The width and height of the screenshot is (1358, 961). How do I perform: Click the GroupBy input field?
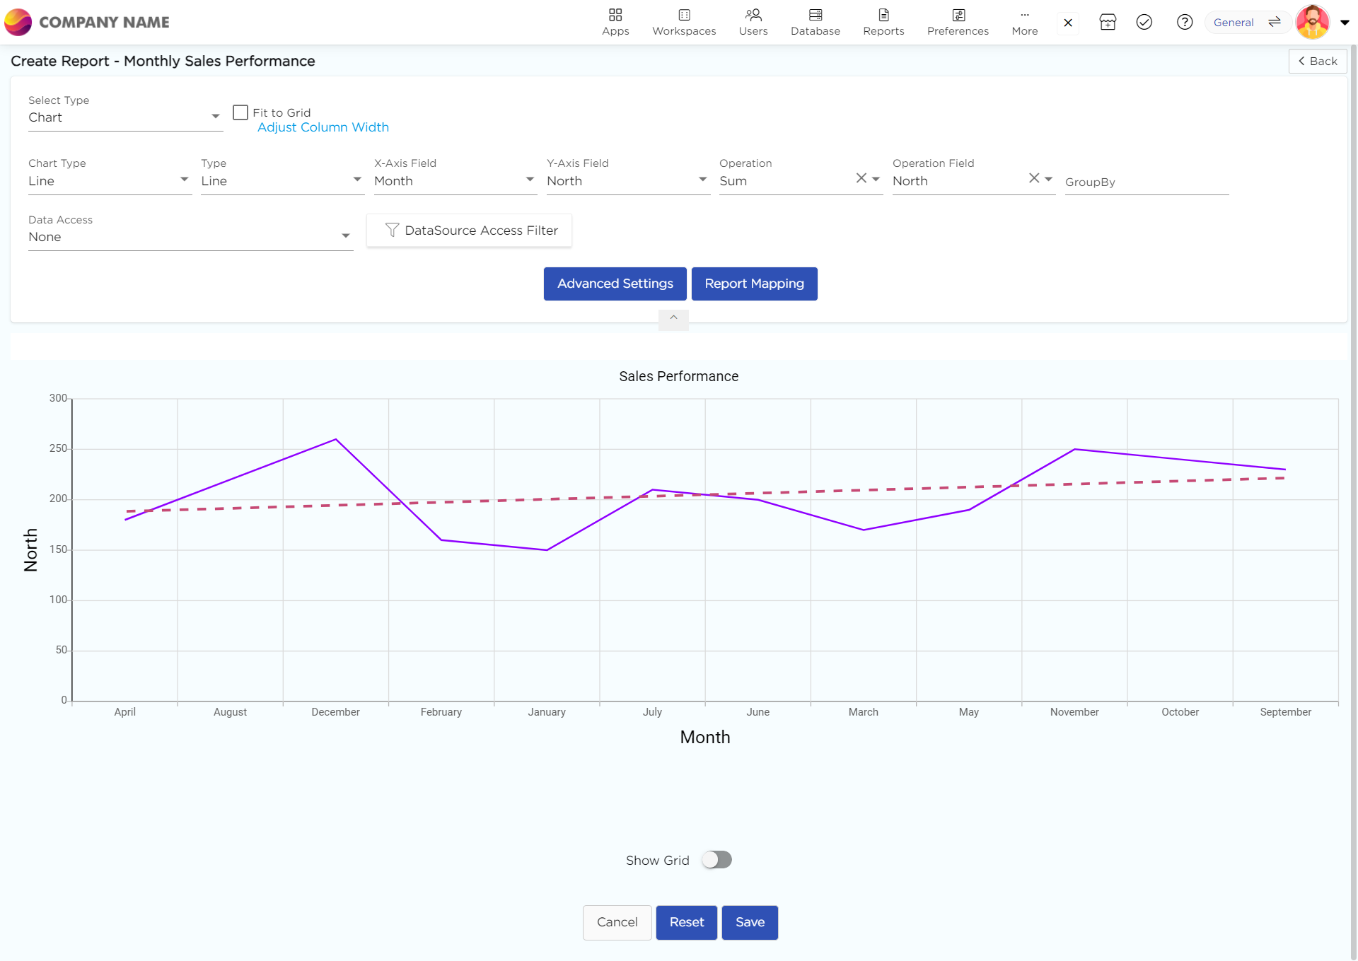click(x=1146, y=182)
